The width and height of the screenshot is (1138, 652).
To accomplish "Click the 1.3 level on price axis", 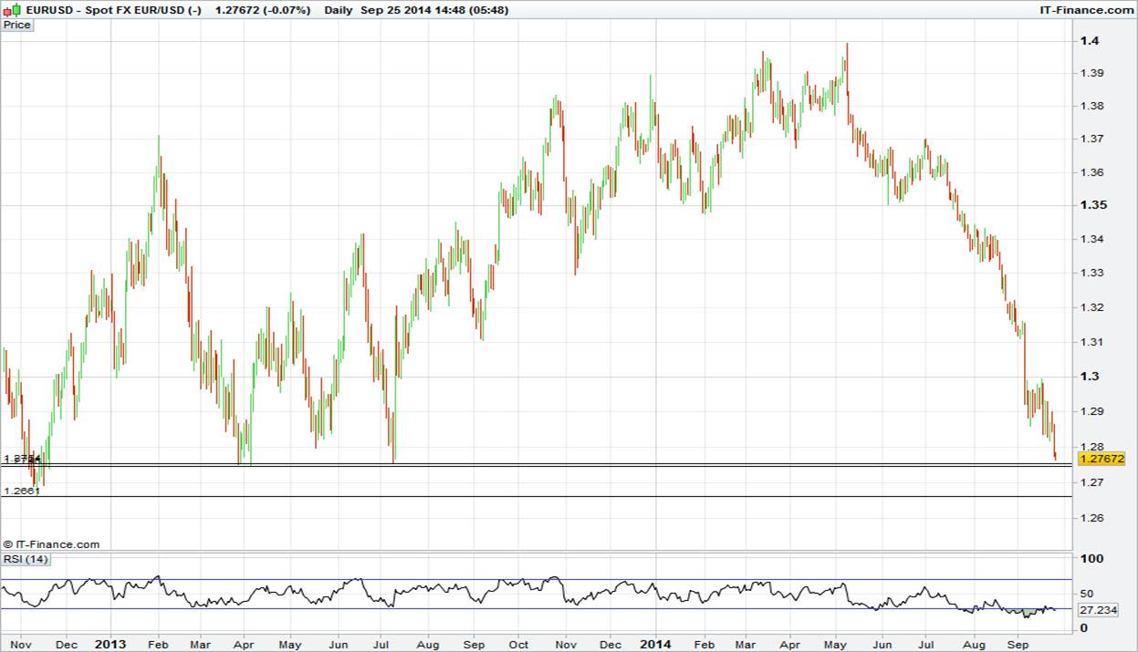I will point(1089,377).
